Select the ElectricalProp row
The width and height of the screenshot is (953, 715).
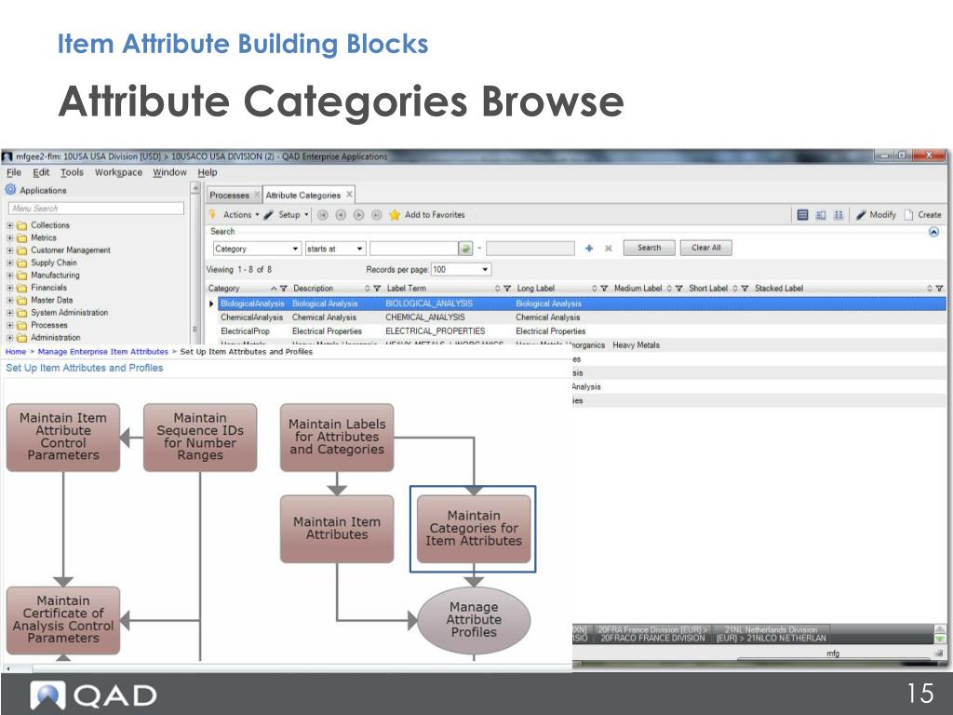(x=583, y=331)
